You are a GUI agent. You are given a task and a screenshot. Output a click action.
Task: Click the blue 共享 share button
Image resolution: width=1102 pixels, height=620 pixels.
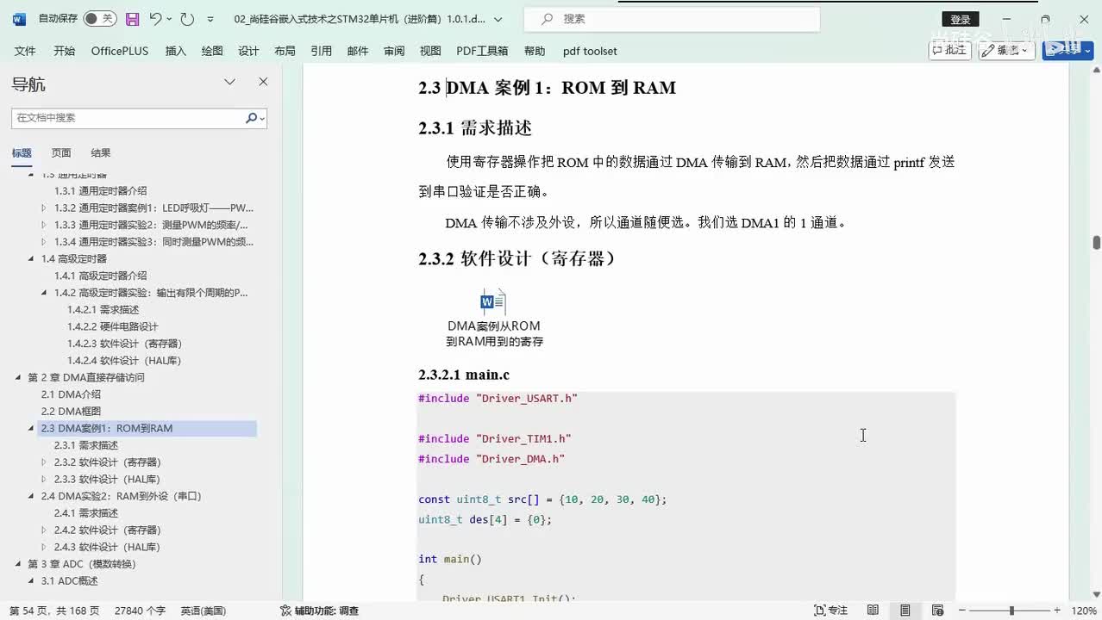1068,50
